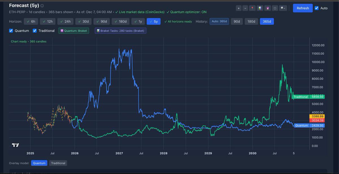
Task: Click the red 3034.39 price tag
Action: [x=317, y=121]
